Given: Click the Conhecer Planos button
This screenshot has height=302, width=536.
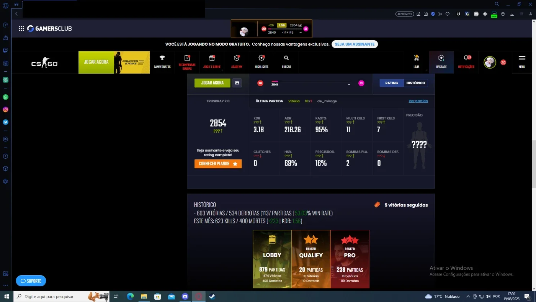Looking at the screenshot, I should pyautogui.click(x=218, y=164).
